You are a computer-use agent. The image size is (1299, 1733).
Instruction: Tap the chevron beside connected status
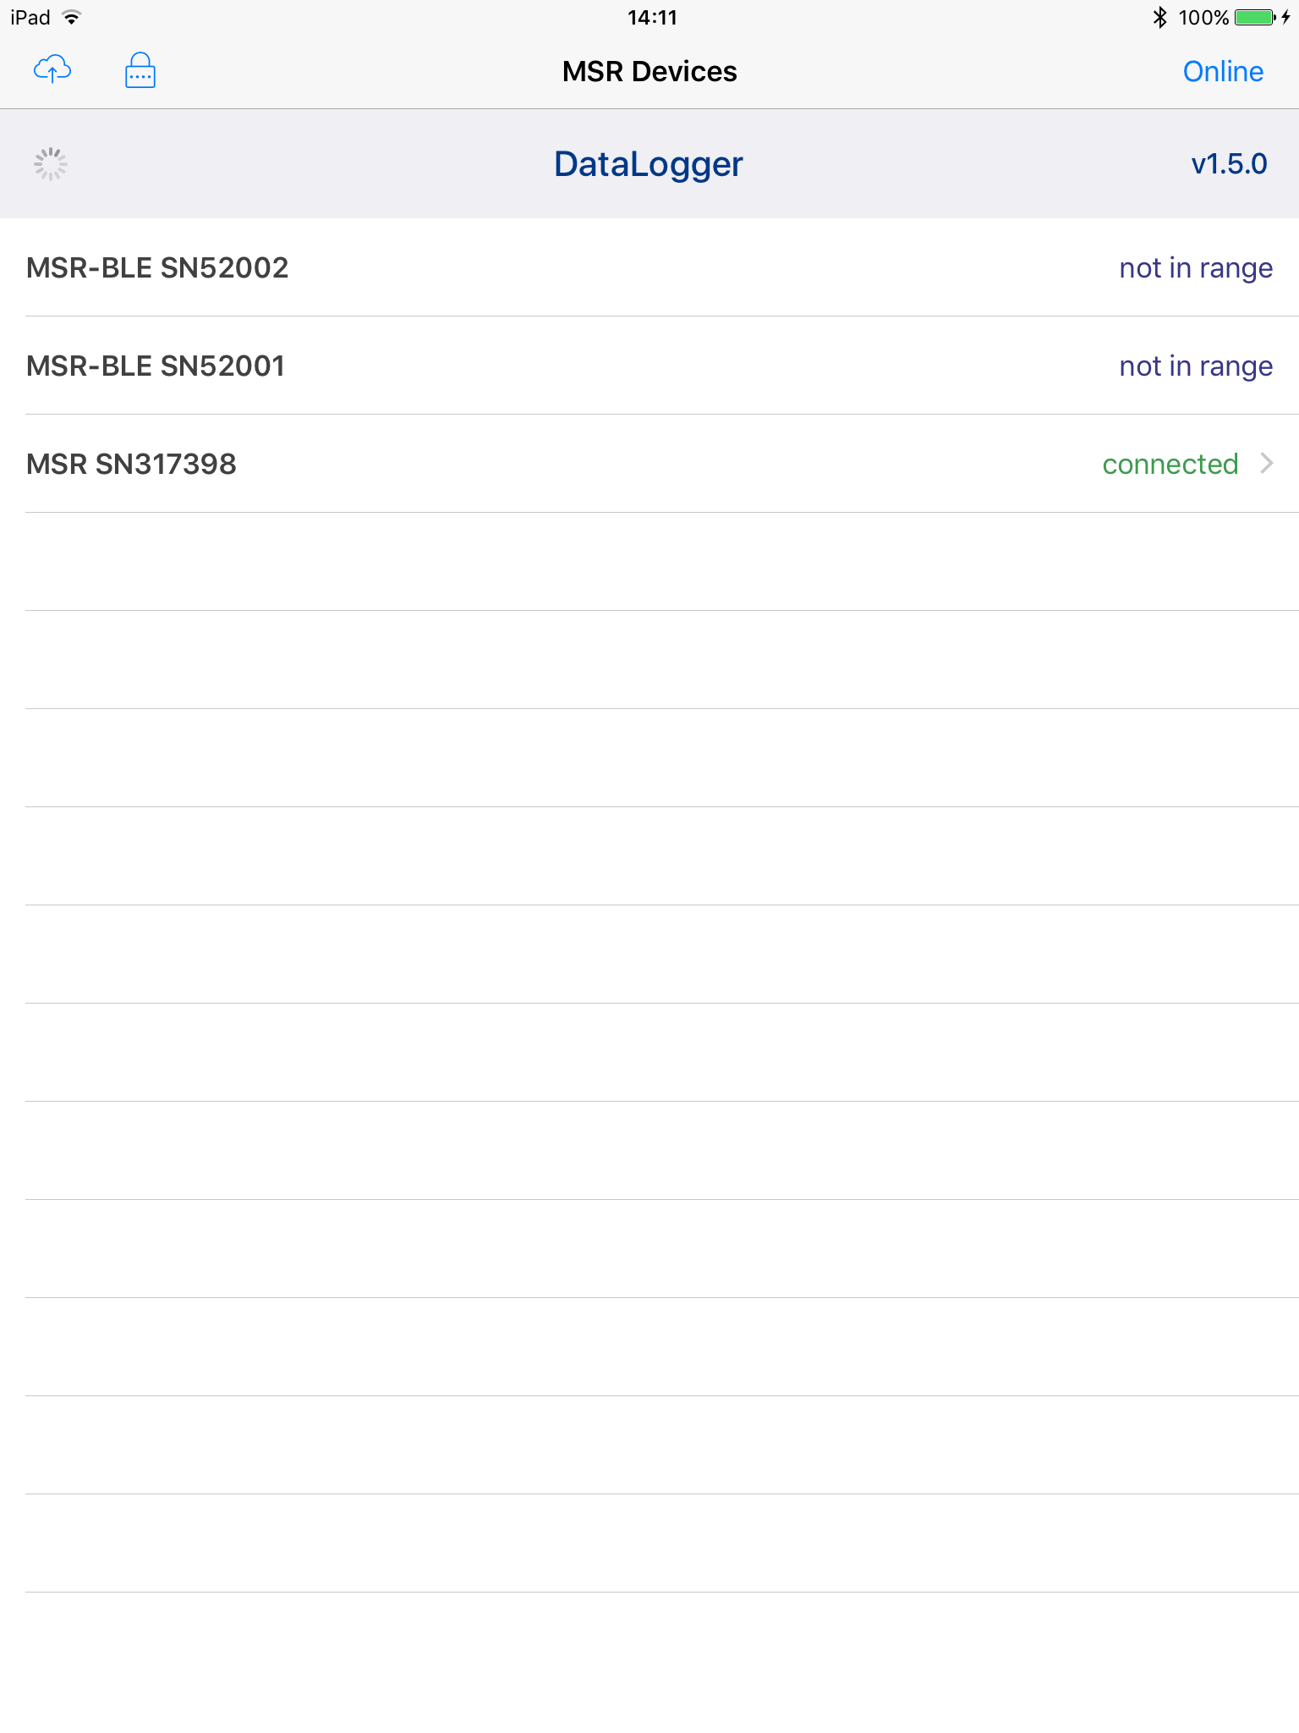(1268, 464)
